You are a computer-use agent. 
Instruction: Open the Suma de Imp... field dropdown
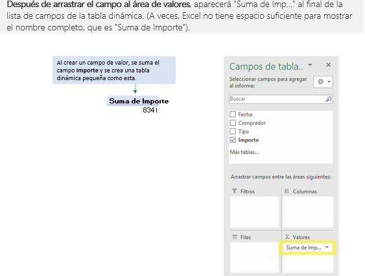pyautogui.click(x=327, y=247)
